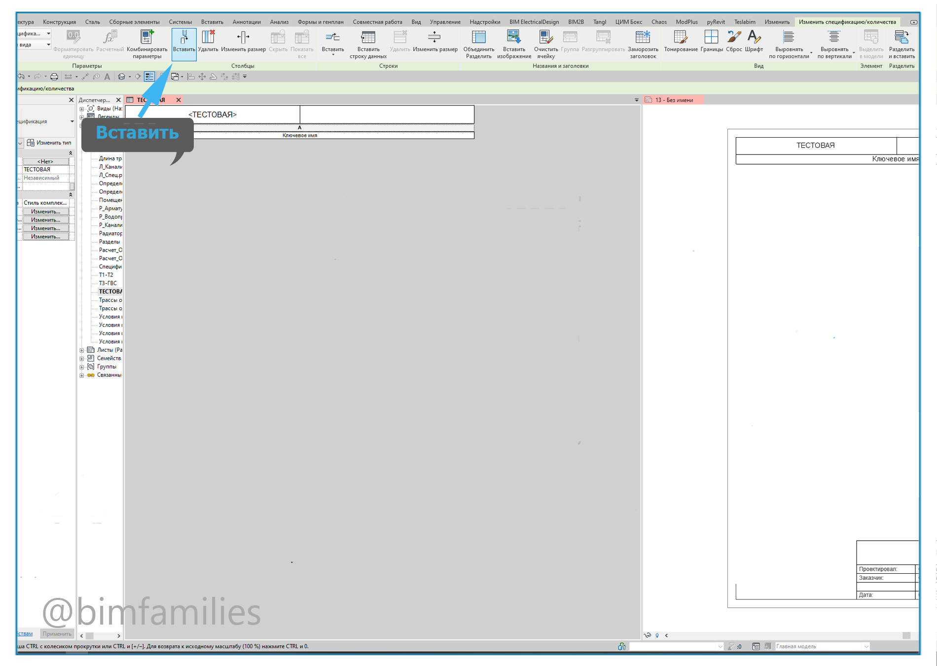The width and height of the screenshot is (937, 666).
Task: Click Сброс reset formatting icon
Action: pyautogui.click(x=734, y=41)
